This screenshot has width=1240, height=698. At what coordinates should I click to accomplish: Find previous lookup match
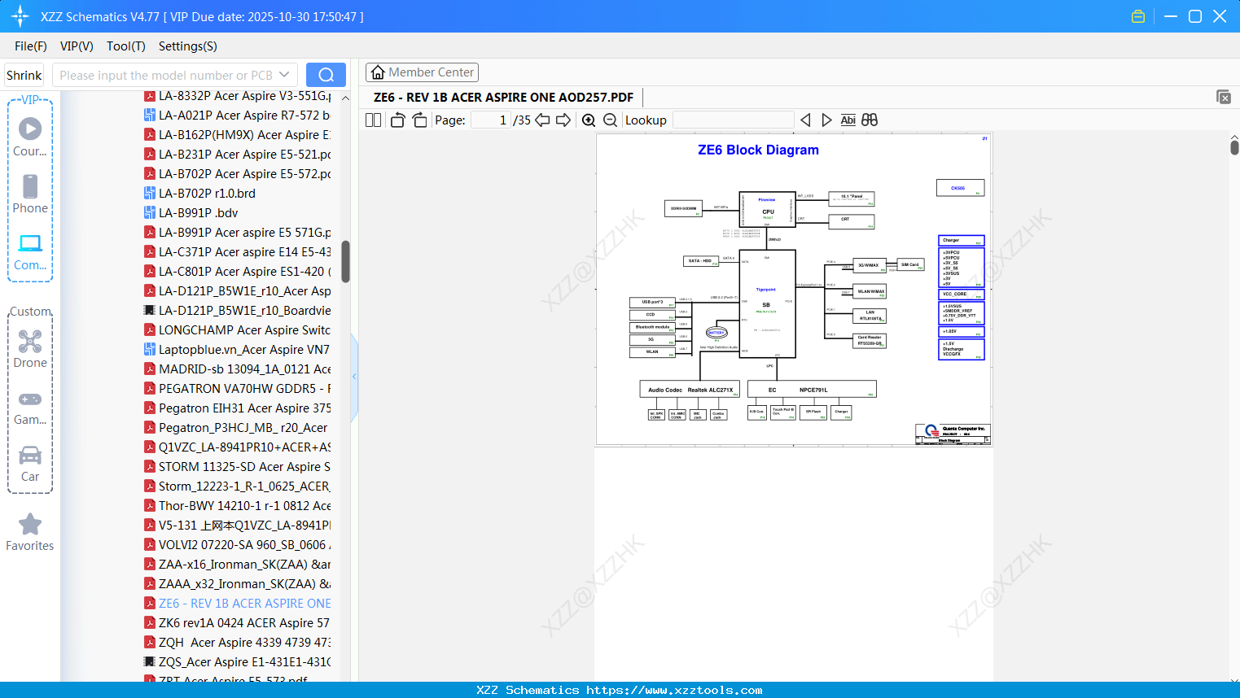[x=805, y=120]
